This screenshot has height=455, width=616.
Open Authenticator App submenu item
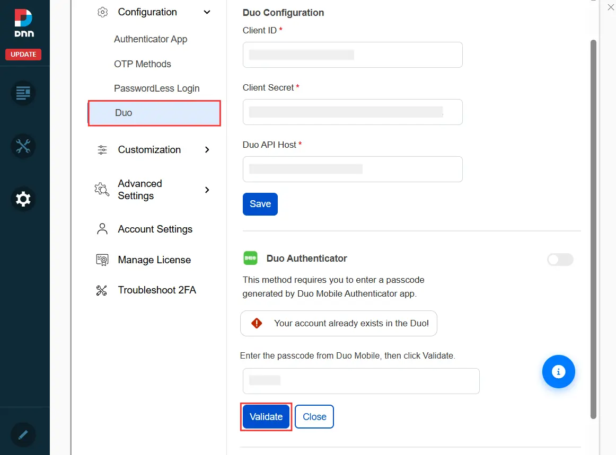(151, 39)
